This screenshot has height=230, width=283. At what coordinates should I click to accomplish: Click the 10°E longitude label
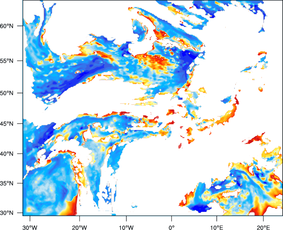click(x=216, y=228)
